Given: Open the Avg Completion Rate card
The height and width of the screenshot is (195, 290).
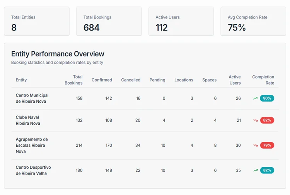Looking at the screenshot, I should (253, 21).
